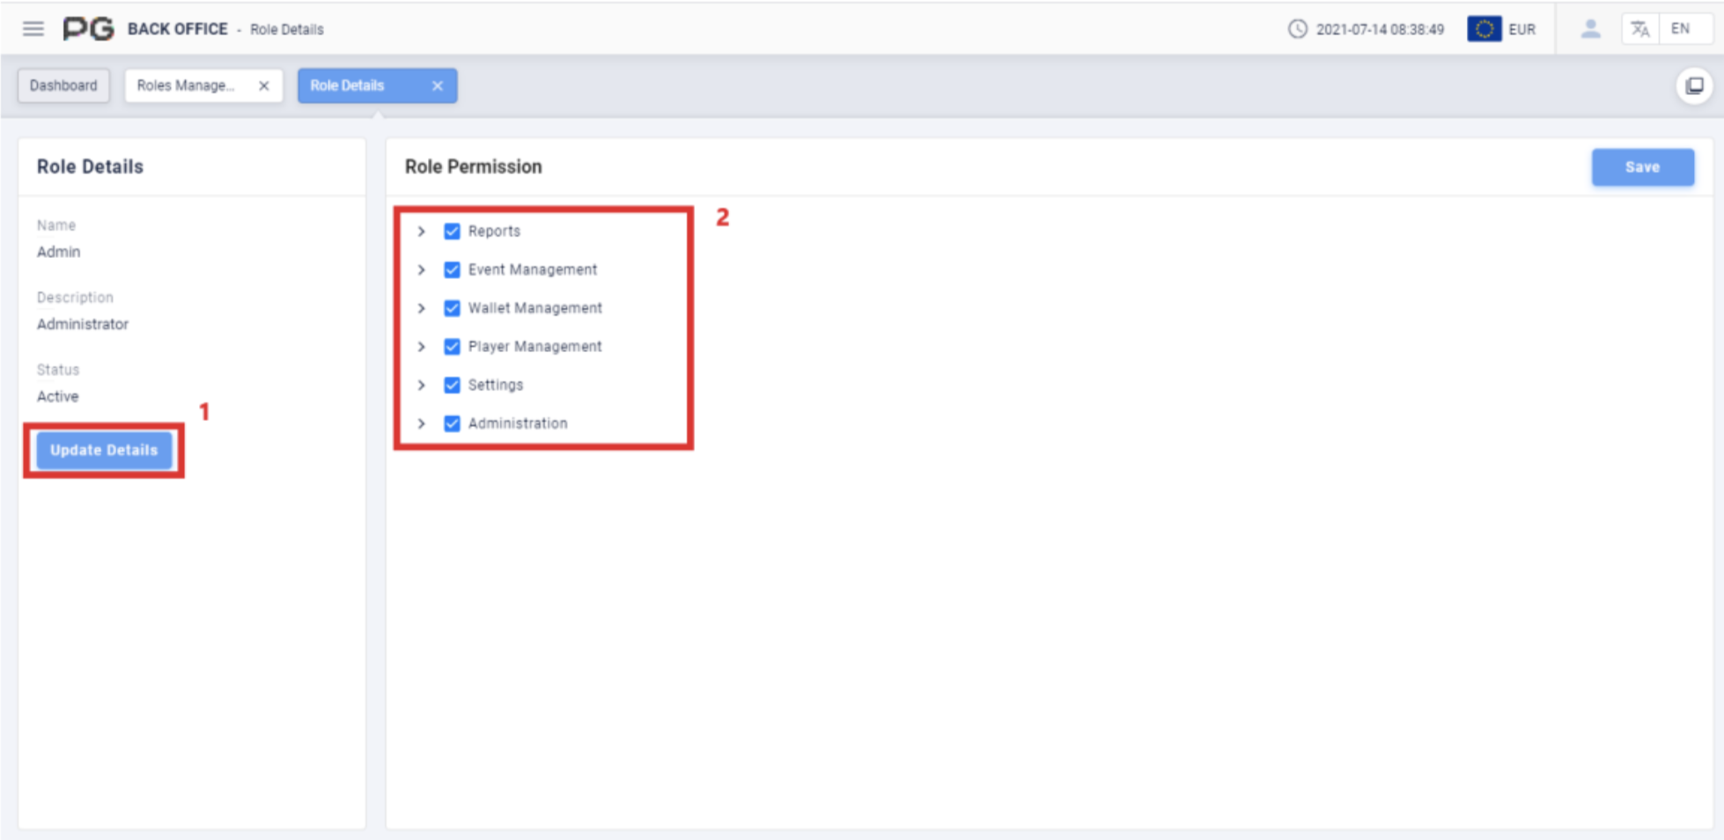Switch to the Dashboard tab
1724x840 pixels.
[x=63, y=85]
